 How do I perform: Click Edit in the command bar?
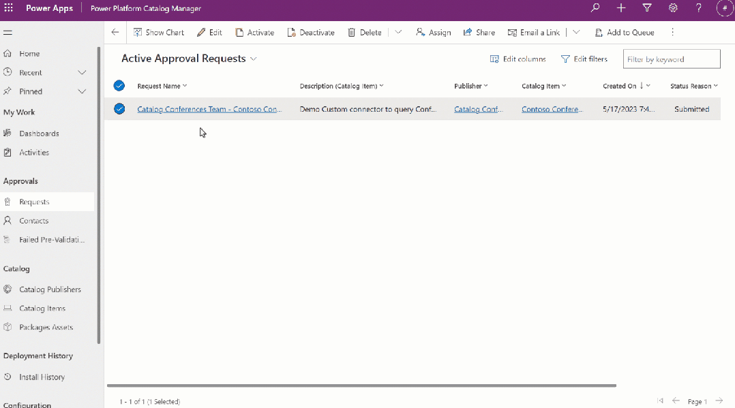coord(209,32)
